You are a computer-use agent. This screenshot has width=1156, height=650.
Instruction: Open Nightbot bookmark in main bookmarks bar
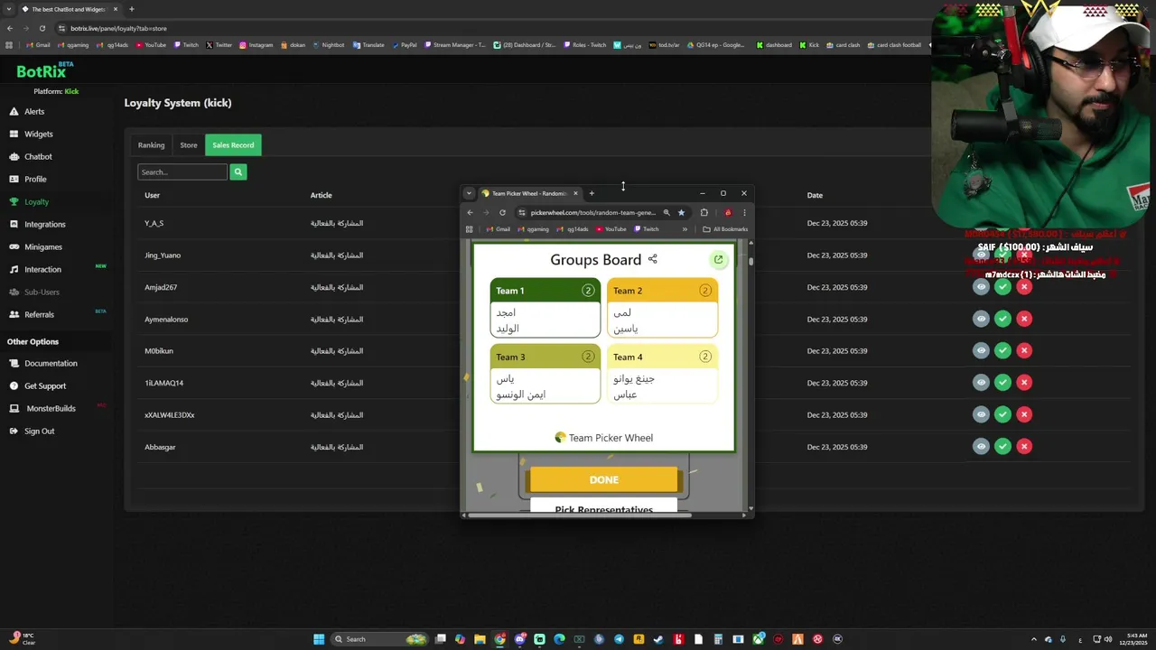(328, 45)
